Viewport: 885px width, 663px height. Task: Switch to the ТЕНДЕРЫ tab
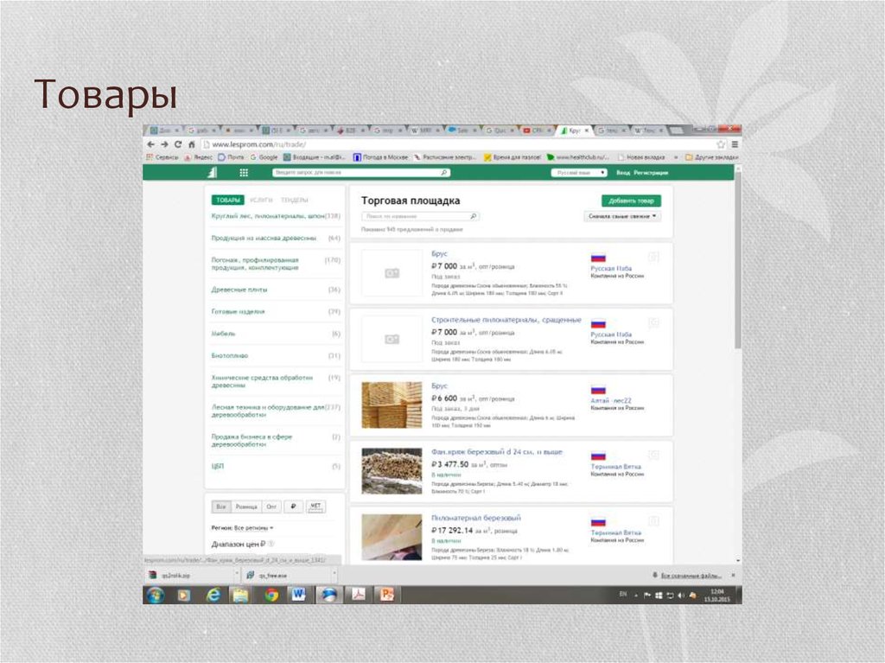pos(296,199)
